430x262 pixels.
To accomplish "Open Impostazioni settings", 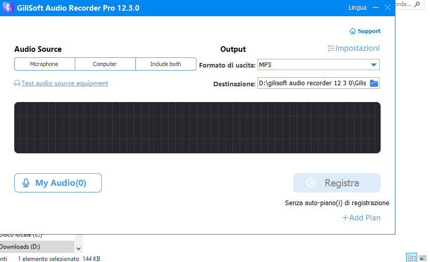I will pos(357,48).
